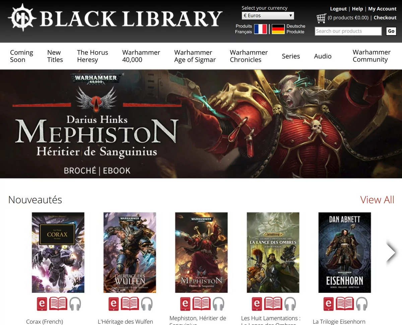Select the German flag for Deutsche Produkte
The image size is (402, 325).
tap(278, 29)
